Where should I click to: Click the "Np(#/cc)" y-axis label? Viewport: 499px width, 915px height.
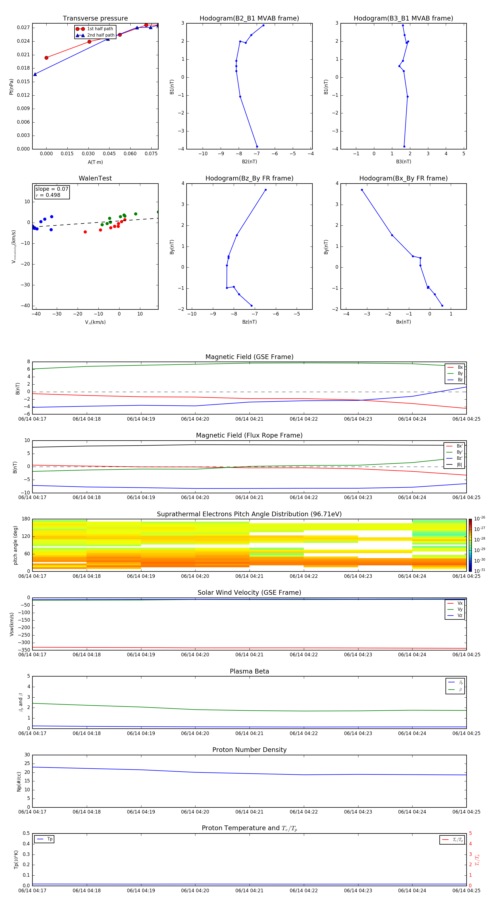click(x=19, y=781)
